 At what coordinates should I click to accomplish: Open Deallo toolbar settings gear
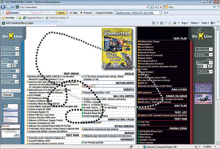(165, 13)
